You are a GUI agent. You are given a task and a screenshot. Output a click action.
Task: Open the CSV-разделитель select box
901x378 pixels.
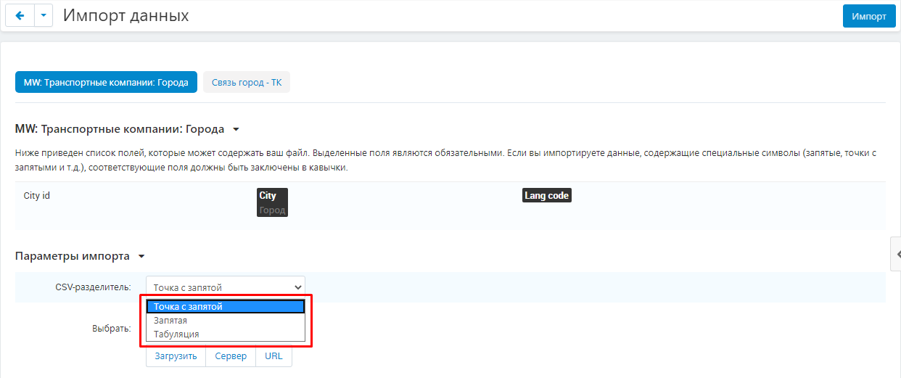pyautogui.click(x=225, y=287)
